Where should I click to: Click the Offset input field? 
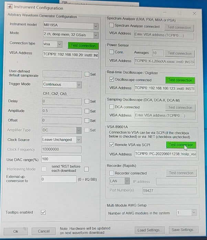62,121
